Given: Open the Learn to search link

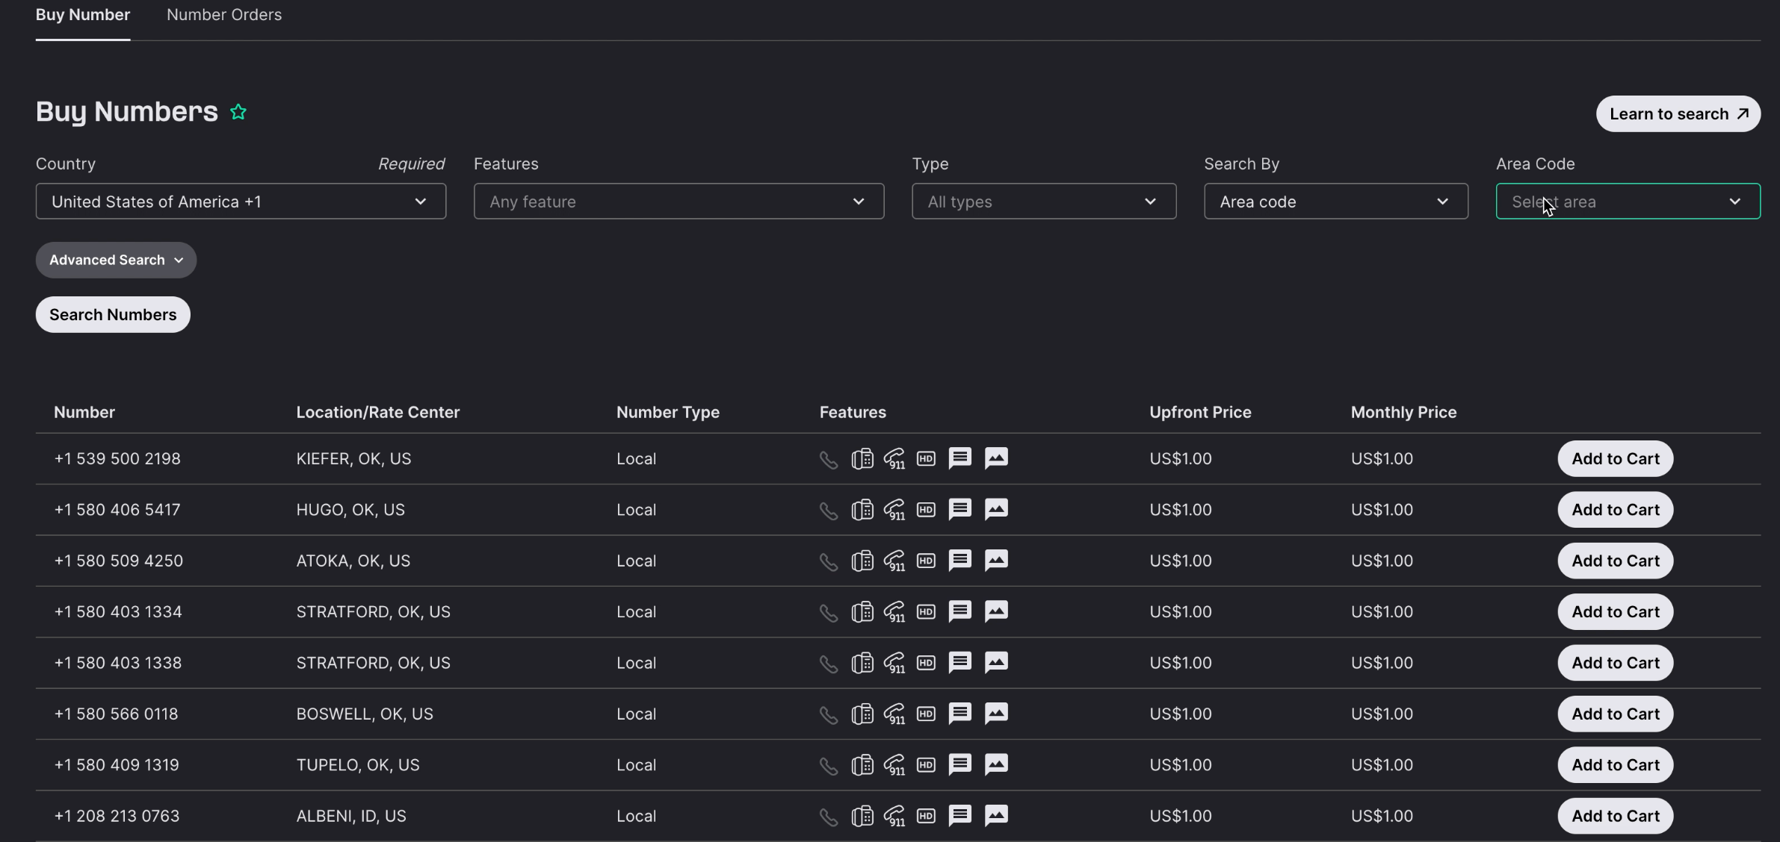Looking at the screenshot, I should tap(1678, 114).
